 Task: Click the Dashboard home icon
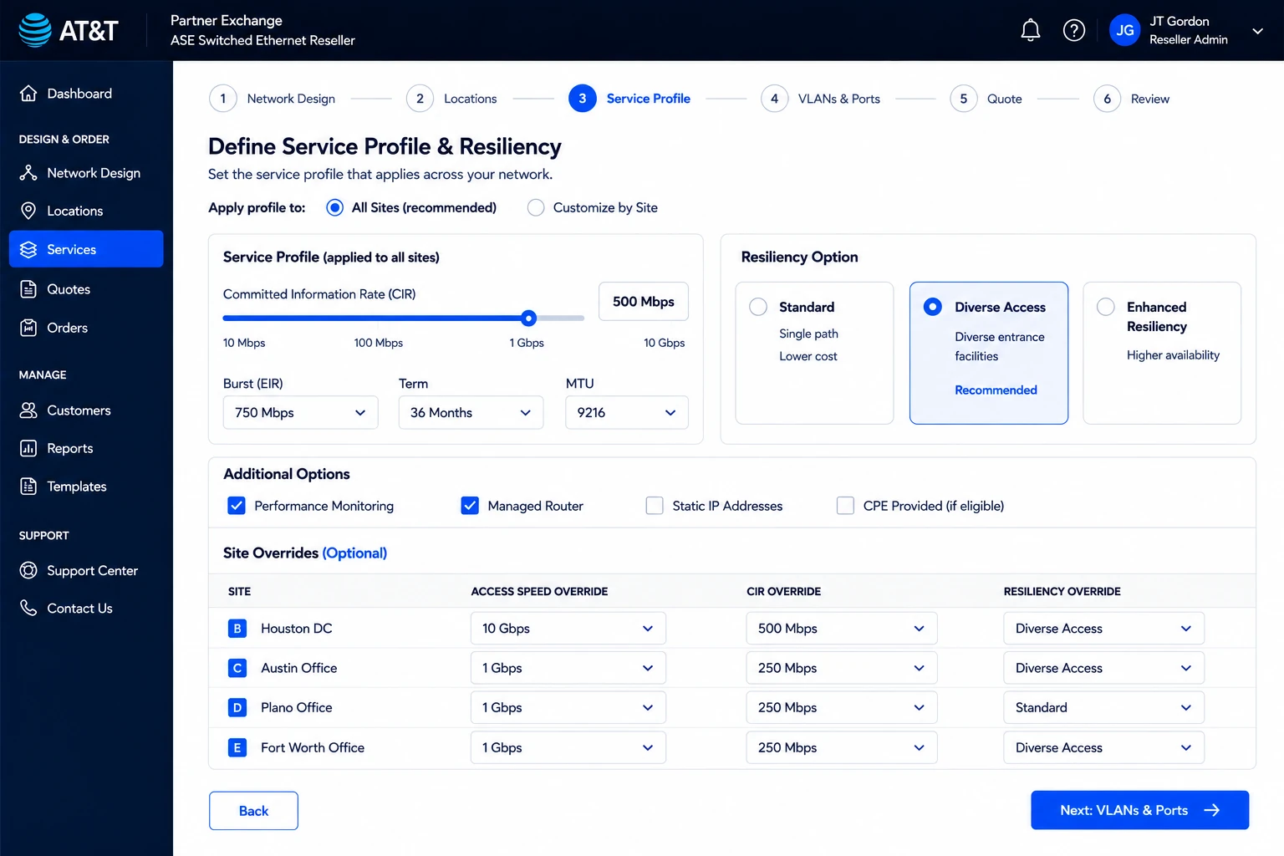(28, 94)
